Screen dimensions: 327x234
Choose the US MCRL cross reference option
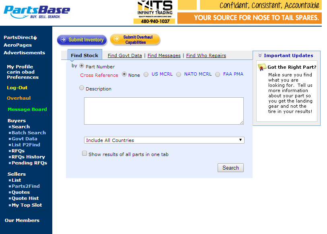pyautogui.click(x=146, y=74)
